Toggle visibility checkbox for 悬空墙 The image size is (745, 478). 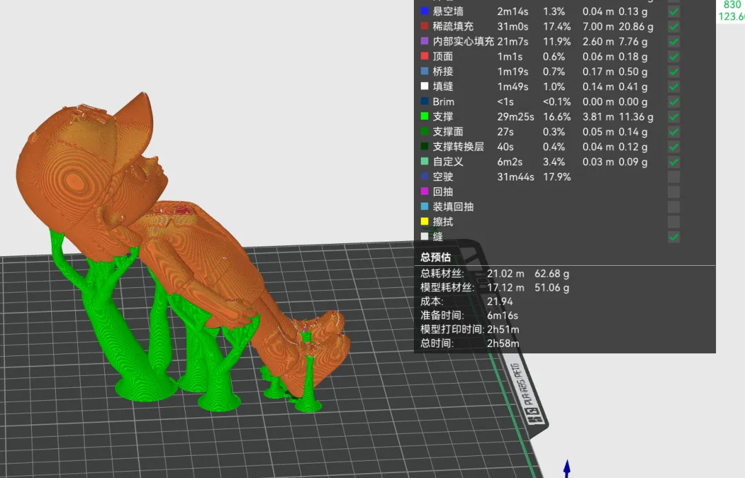coord(673,12)
